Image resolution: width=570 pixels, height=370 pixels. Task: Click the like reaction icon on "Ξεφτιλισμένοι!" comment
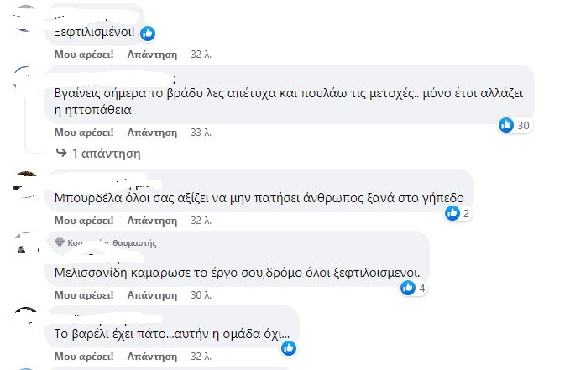[148, 33]
